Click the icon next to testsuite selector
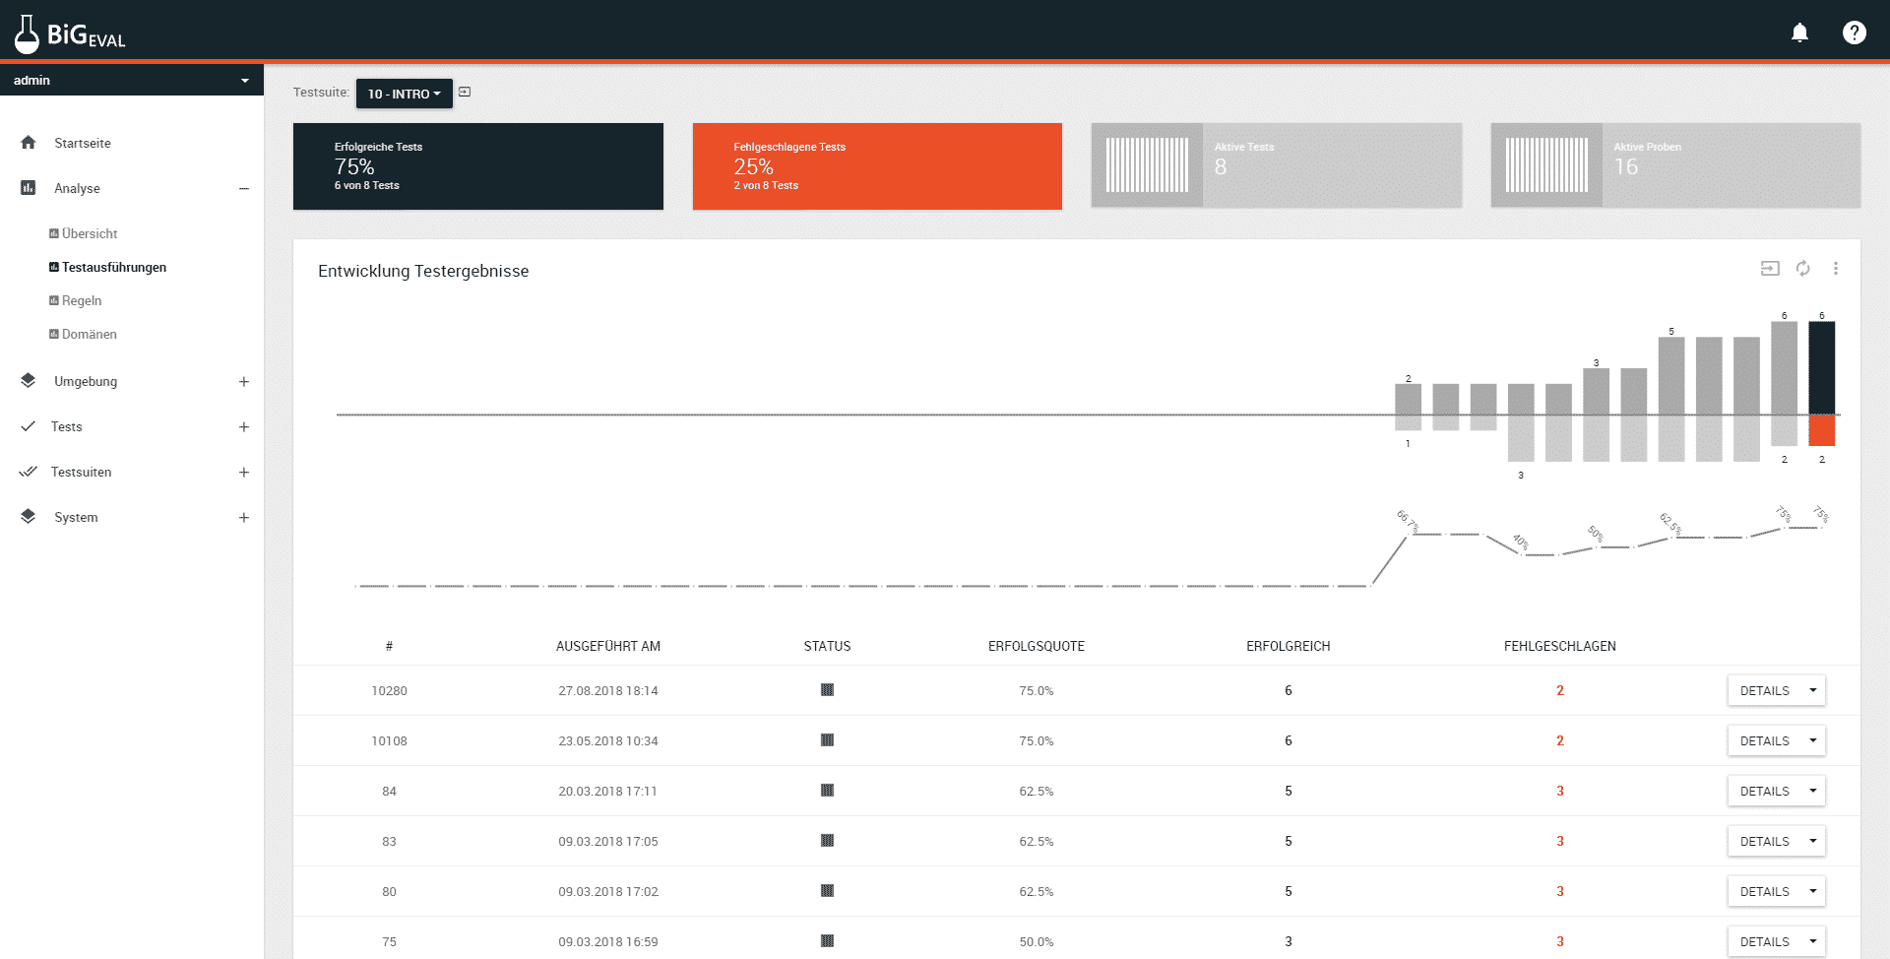Viewport: 1890px width, 959px height. (465, 92)
